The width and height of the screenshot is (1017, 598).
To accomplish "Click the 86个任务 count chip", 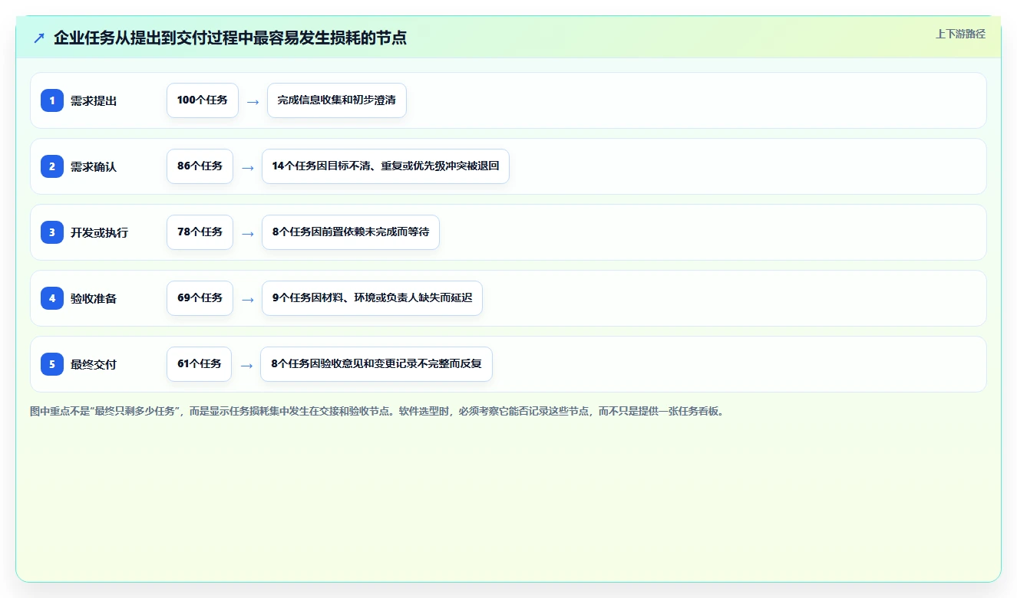I will 200,166.
